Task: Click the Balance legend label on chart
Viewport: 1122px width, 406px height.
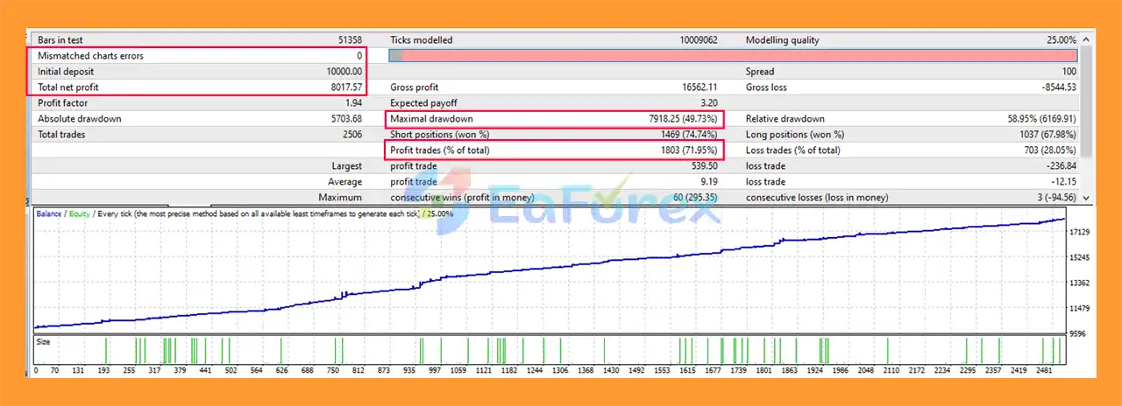Action: point(48,213)
